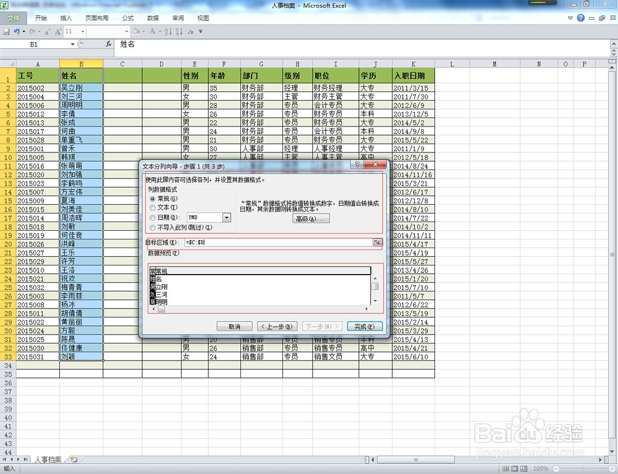Viewport: 618px width, 474px height.
Task: Open the YMD date format dropdown
Action: 226,217
